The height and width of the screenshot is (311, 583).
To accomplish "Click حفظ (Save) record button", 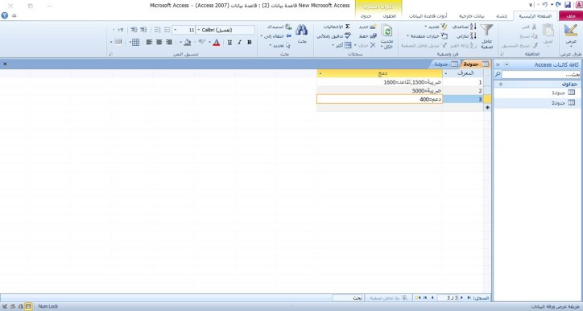I will [x=367, y=36].
